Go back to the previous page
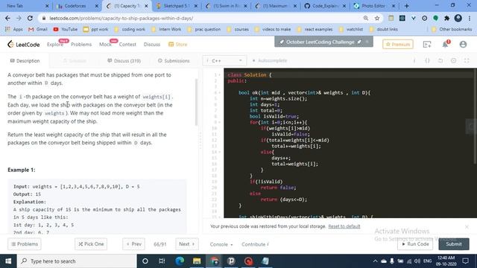The image size is (477, 268). point(8,18)
